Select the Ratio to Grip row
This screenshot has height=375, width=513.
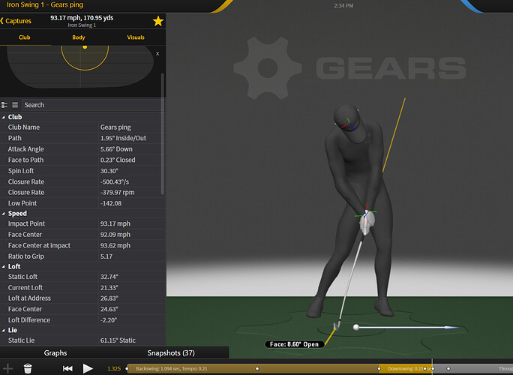coord(82,256)
